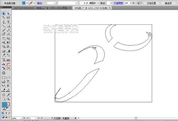Enable Draw Behind mode
This screenshot has width=178, height=121.
click(6, 117)
